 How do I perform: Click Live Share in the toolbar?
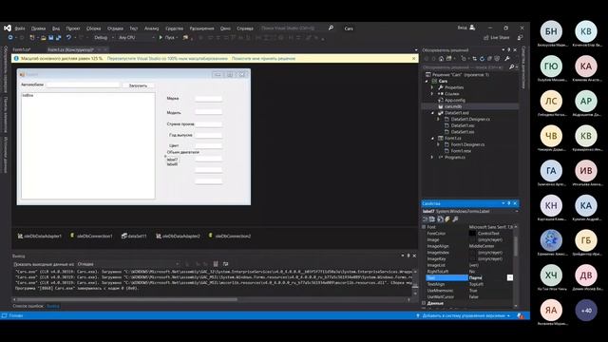[497, 38]
